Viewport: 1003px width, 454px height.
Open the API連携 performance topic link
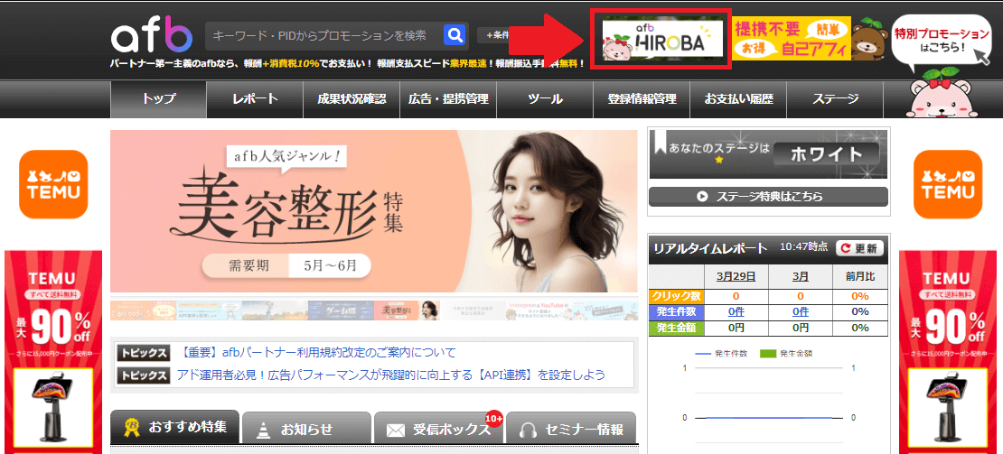coord(391,375)
